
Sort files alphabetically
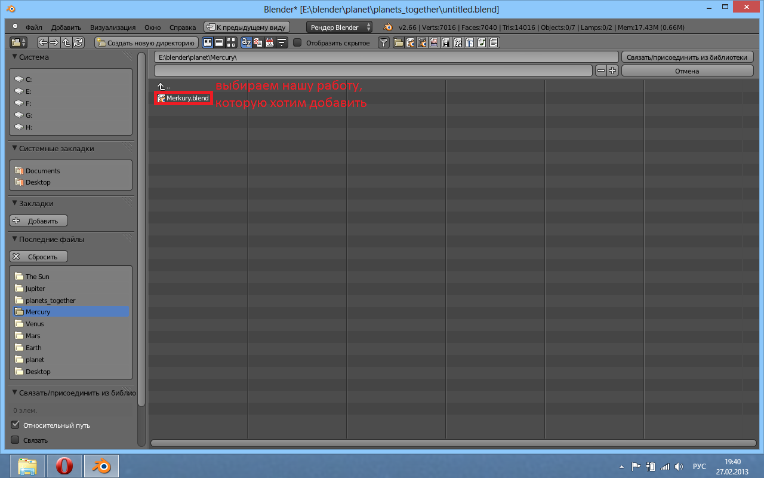246,42
